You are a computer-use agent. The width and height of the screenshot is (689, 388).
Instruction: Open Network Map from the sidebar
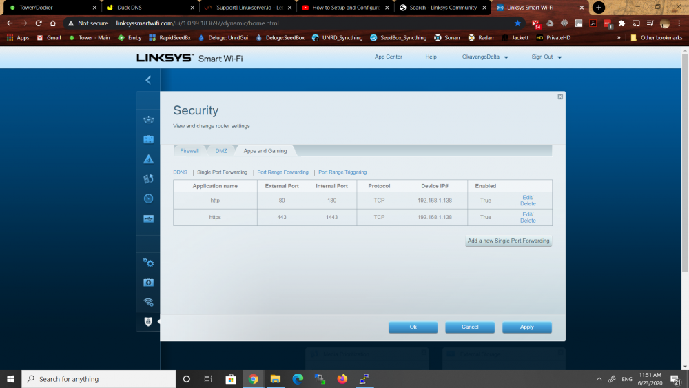[149, 119]
